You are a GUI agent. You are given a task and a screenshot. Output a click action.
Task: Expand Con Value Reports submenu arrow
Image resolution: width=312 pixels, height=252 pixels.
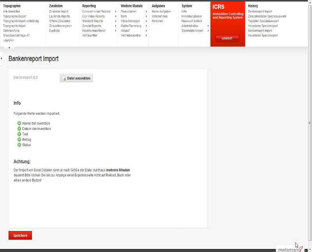tap(116, 16)
